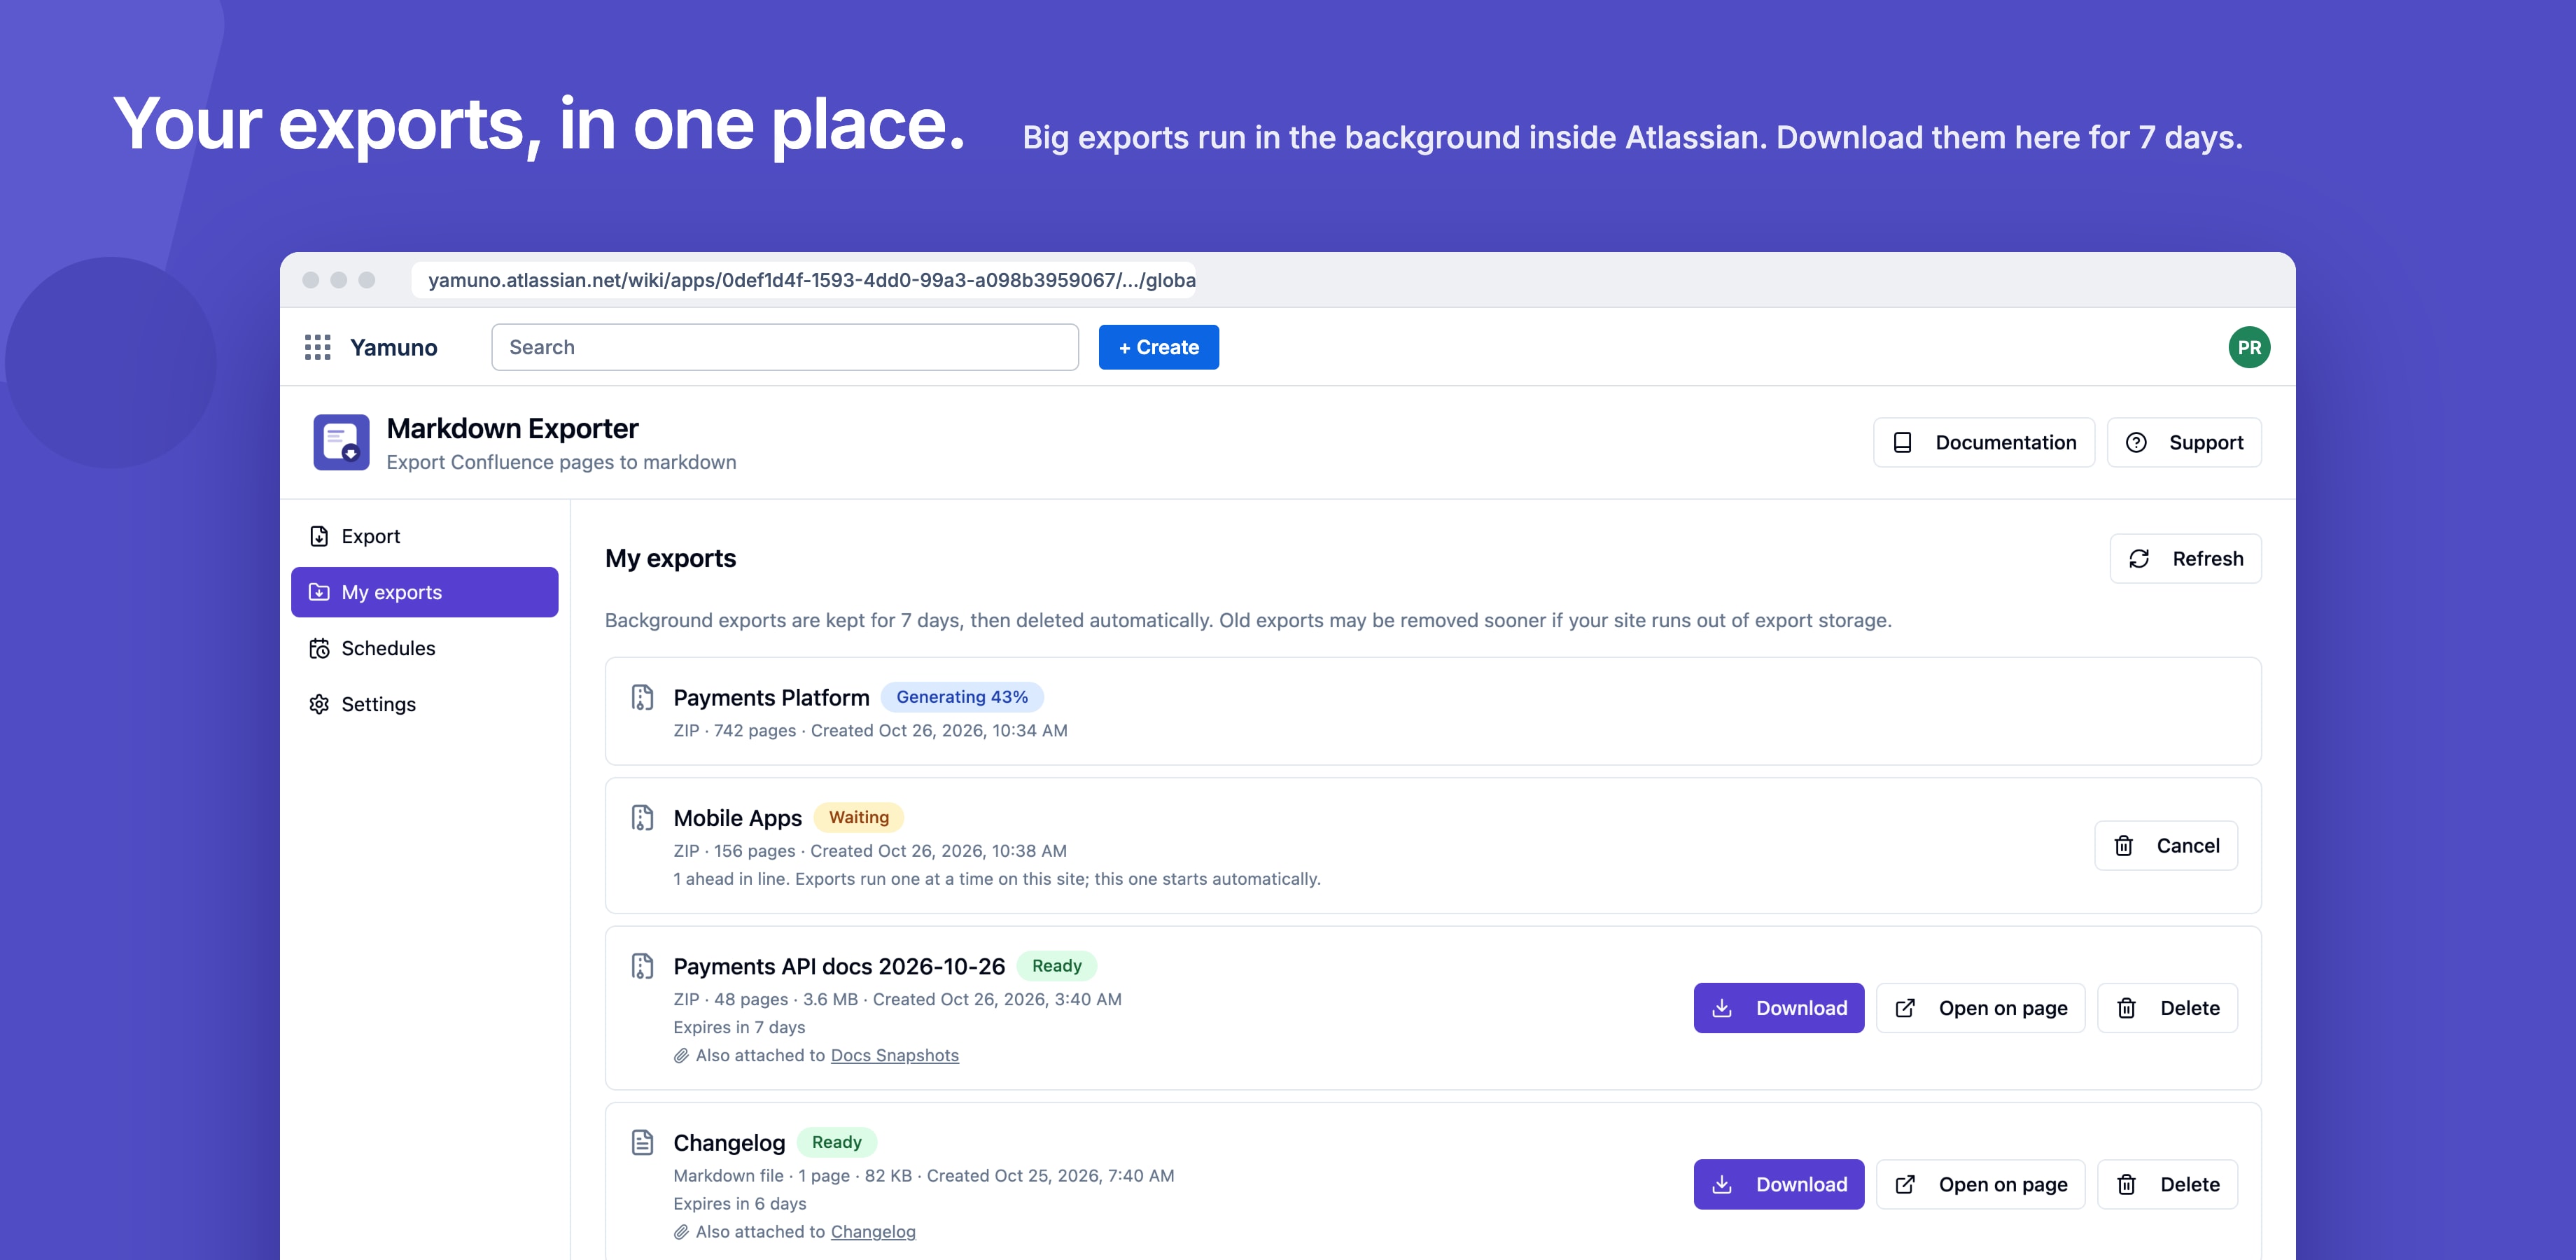Click the Mobile Apps ZIP file icon
The image size is (2576, 1260).
[642, 818]
